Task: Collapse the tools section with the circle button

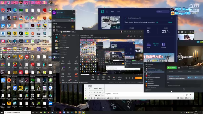Action: (x=77, y=58)
